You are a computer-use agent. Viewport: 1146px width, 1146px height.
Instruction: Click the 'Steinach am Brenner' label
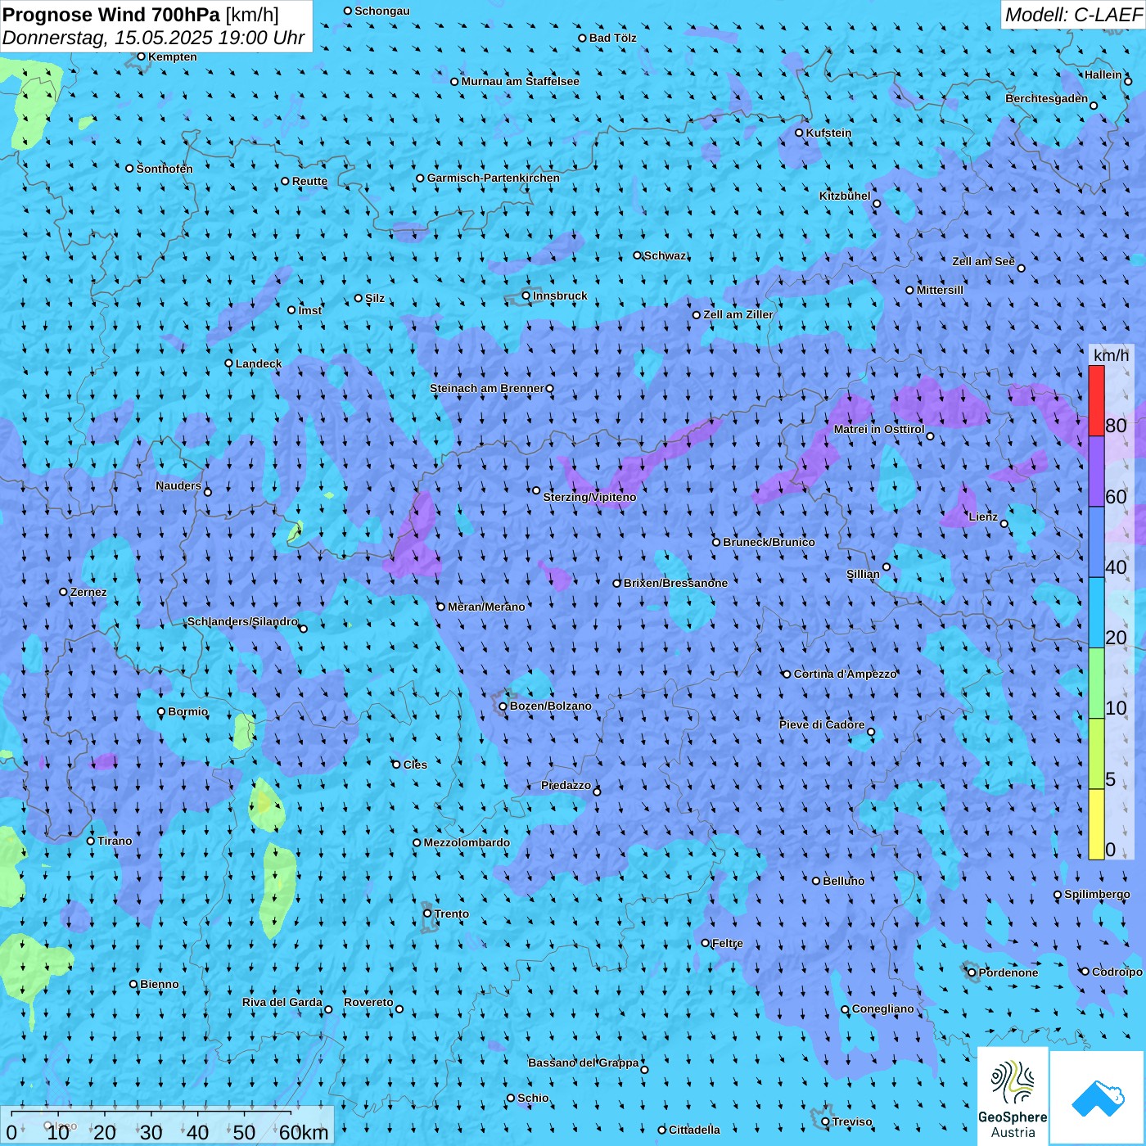pos(487,388)
